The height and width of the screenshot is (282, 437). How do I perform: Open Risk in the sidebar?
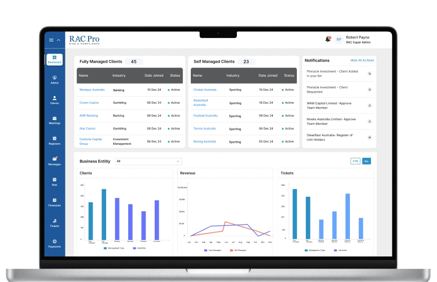(x=55, y=182)
